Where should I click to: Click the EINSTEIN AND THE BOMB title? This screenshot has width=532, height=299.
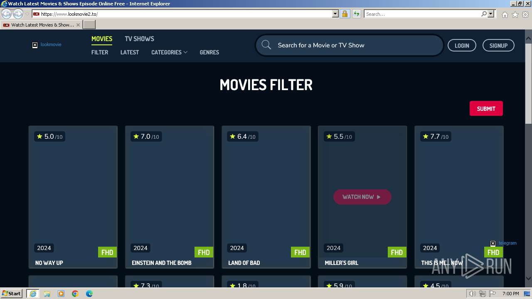click(x=162, y=263)
